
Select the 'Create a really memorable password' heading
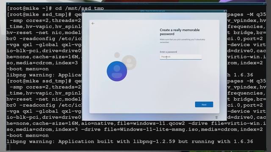tap(180, 32)
